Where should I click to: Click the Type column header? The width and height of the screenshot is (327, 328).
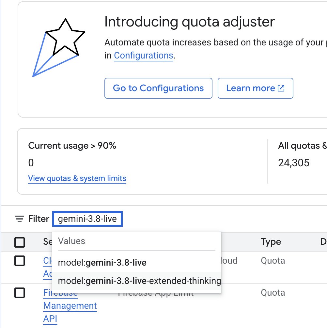tap(271, 242)
